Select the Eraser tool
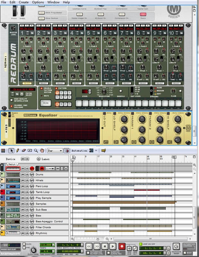 tap(24, 150)
